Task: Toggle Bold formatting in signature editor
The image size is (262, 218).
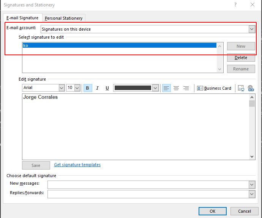Action: pos(88,88)
